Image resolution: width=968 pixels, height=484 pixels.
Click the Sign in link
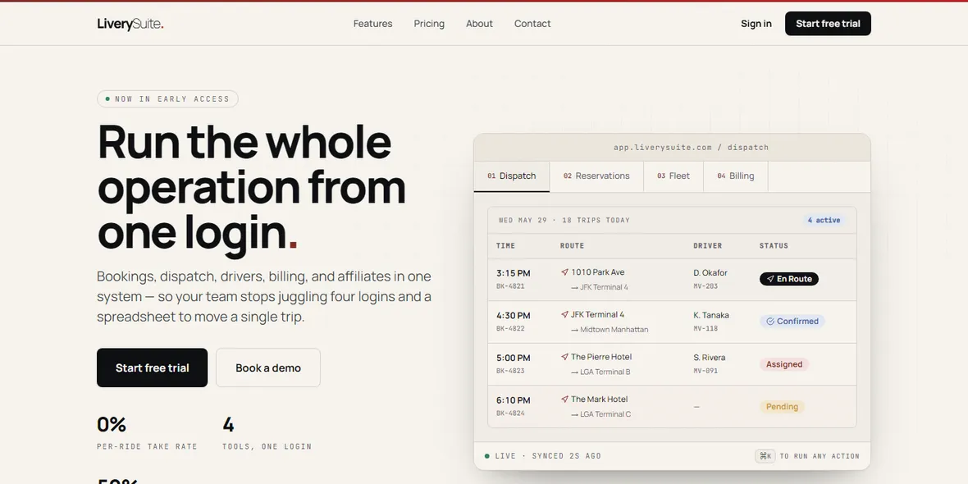point(756,24)
